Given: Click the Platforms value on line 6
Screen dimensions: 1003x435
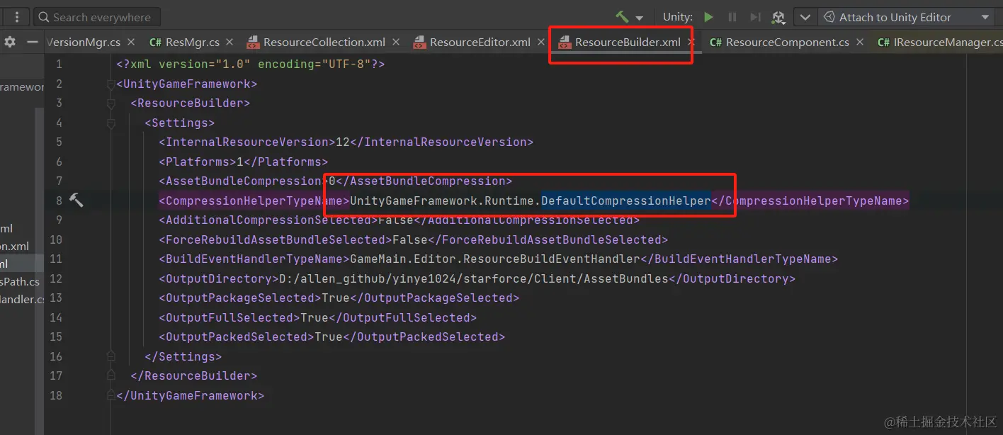Looking at the screenshot, I should (240, 162).
